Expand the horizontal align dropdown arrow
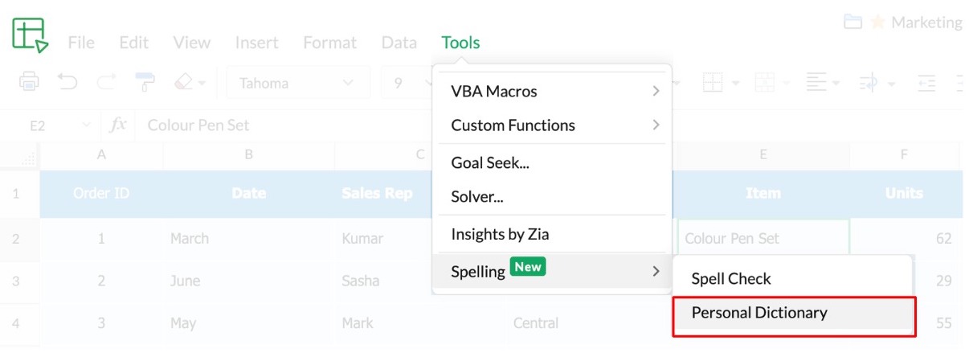The height and width of the screenshot is (353, 969). click(x=836, y=83)
